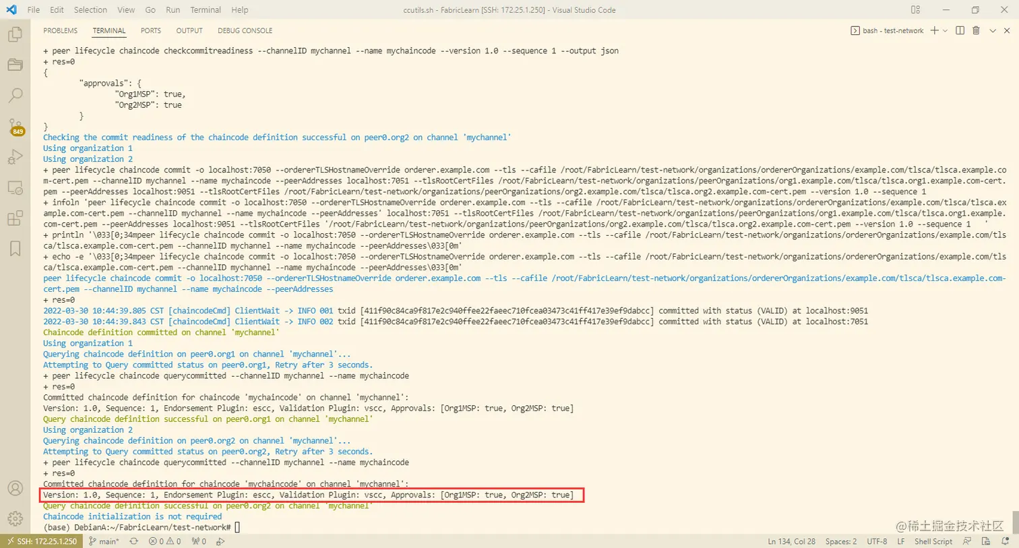Click the '"approvals": {' JSON line

pos(110,83)
